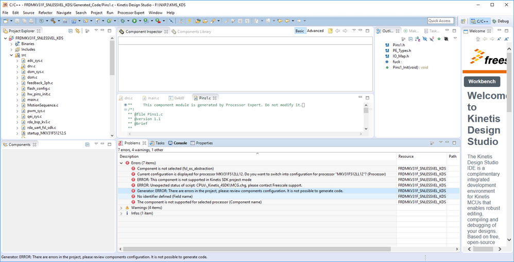Toggle Hide Static Members in Outline
The width and height of the screenshot is (514, 262).
click(x=432, y=39)
